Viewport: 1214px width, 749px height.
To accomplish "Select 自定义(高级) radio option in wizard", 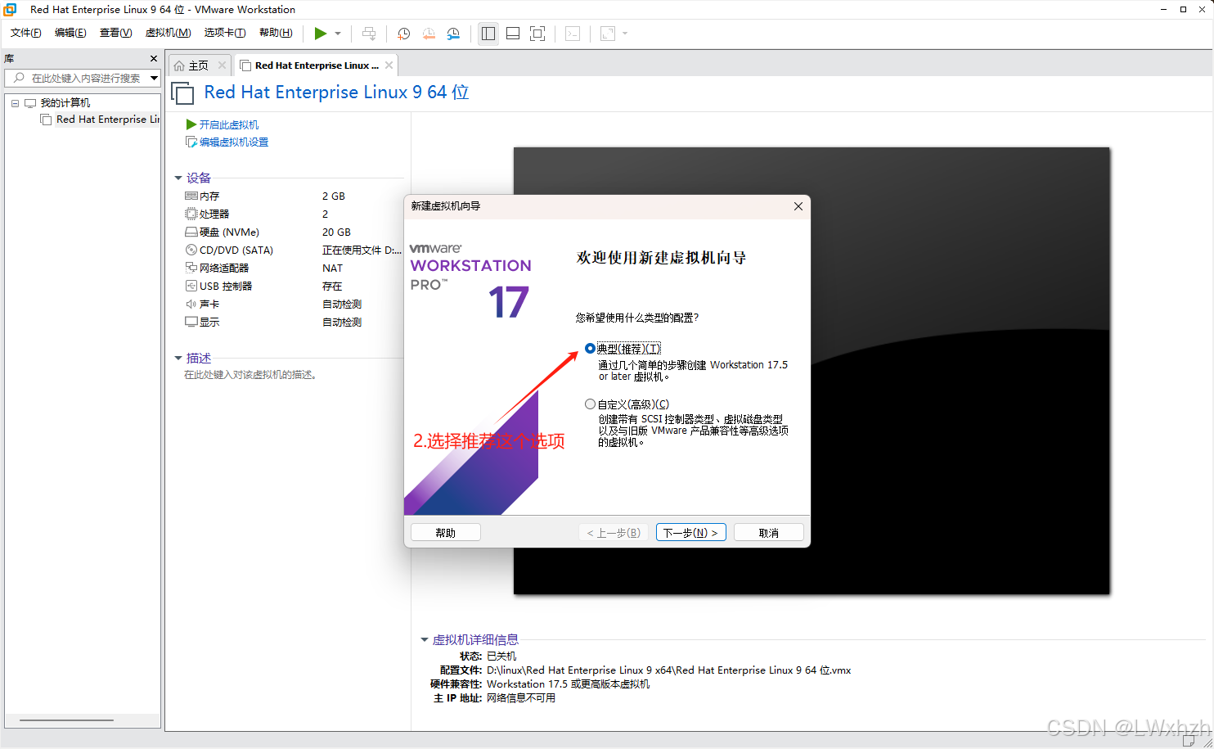I will tap(590, 404).
